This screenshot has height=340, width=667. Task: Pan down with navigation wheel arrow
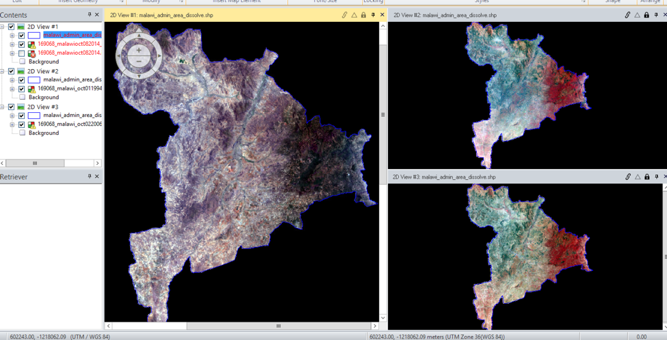(139, 76)
